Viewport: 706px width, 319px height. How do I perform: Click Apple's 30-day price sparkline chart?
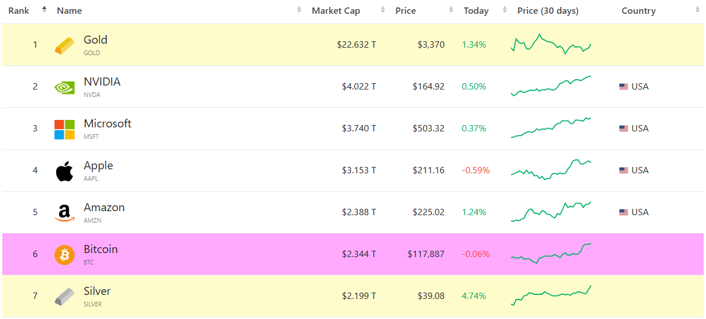pyautogui.click(x=551, y=170)
